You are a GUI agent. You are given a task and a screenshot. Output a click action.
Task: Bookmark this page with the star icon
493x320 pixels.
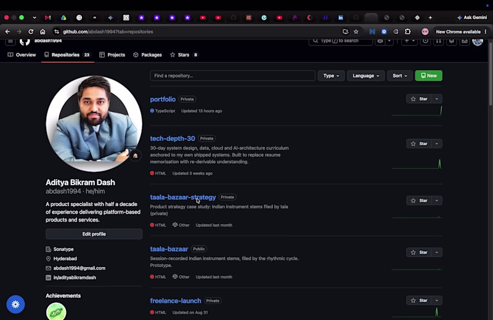point(356,32)
